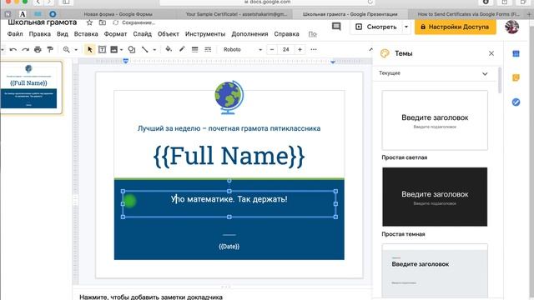Click the {{Date}} placeholder on the slide
Screen dimensions: 534x300
pos(229,247)
